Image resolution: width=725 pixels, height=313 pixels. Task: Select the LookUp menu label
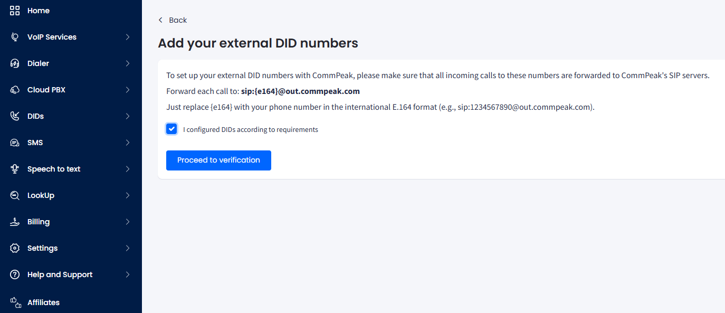pyautogui.click(x=41, y=195)
